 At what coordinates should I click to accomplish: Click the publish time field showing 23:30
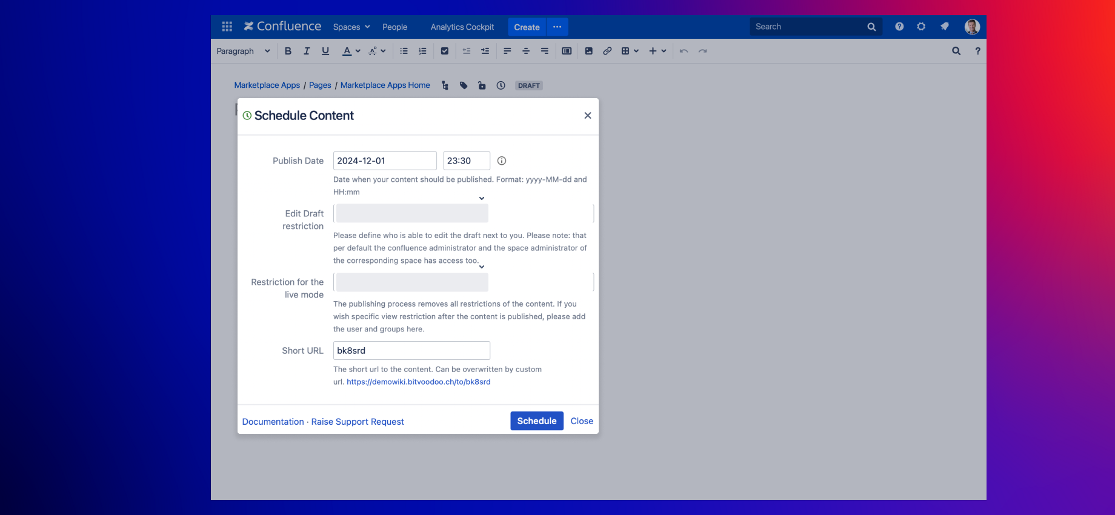pos(467,161)
